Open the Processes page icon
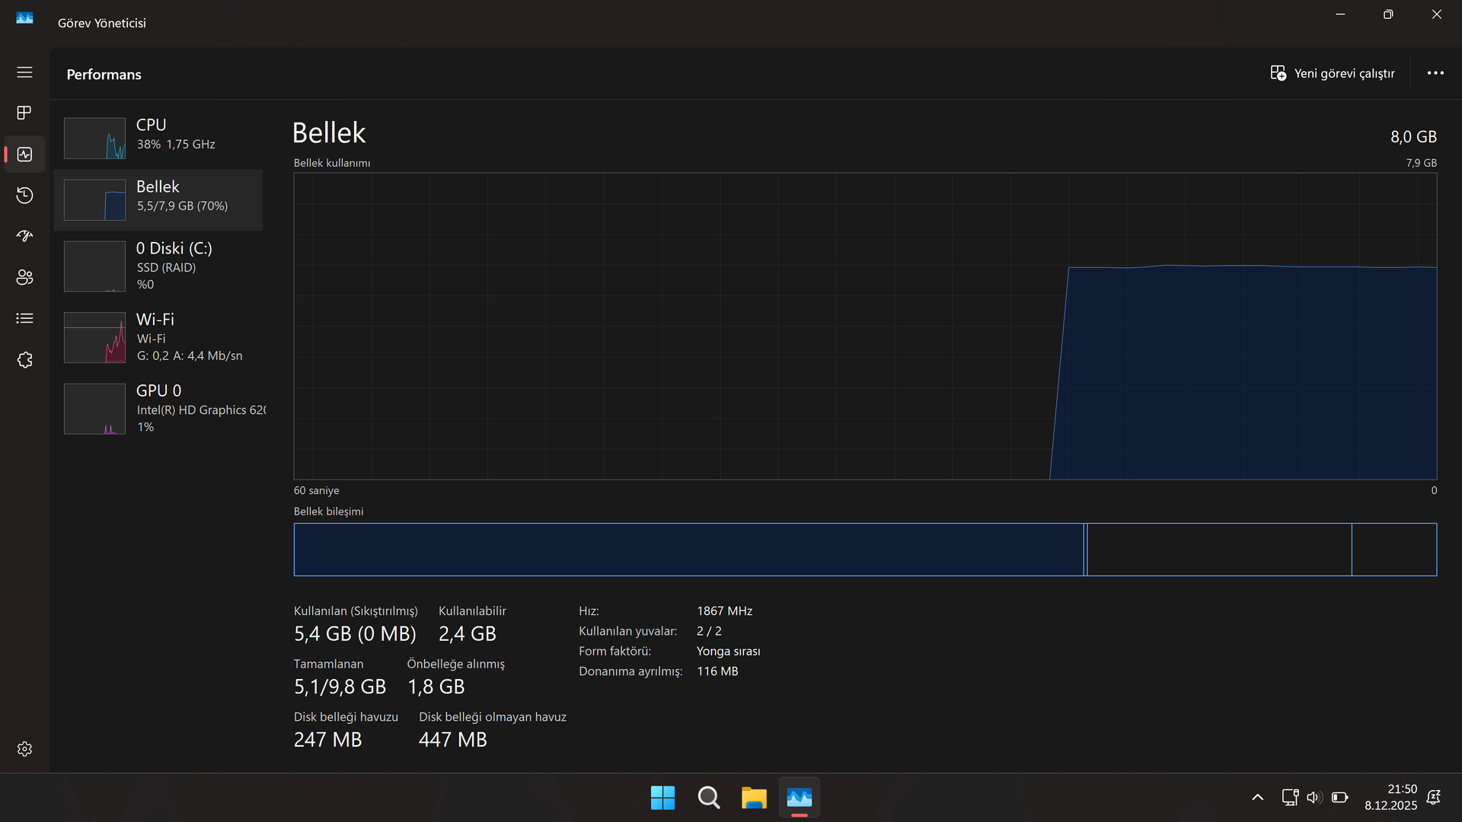The height and width of the screenshot is (822, 1462). 24,113
